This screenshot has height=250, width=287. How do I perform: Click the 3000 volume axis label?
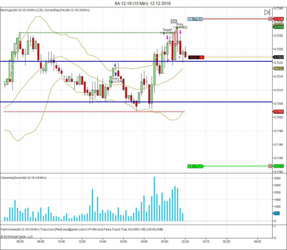click(277, 178)
